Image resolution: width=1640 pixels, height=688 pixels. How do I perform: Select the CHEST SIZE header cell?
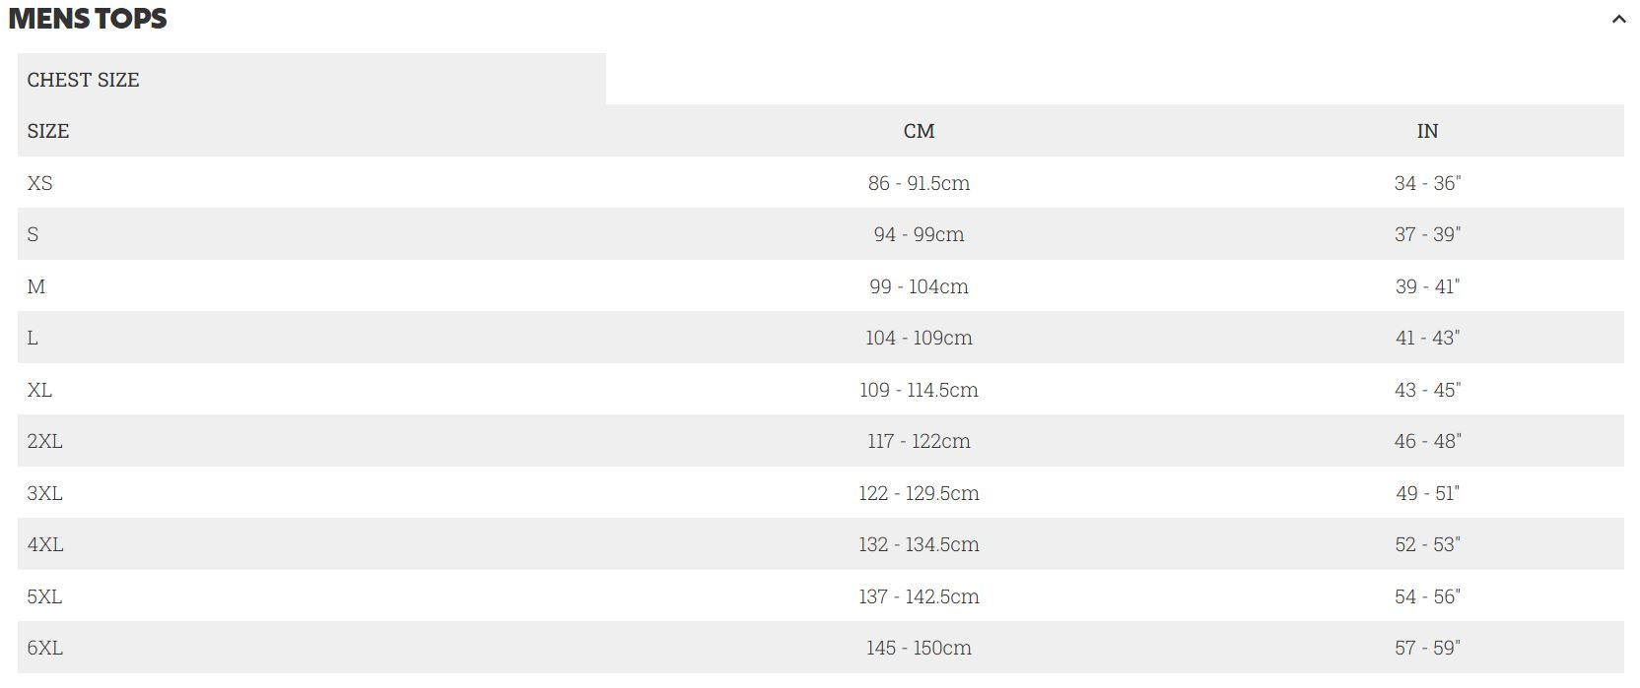84,80
